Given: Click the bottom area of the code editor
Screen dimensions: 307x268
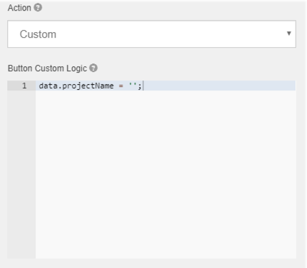Looking at the screenshot, I should point(166,247).
